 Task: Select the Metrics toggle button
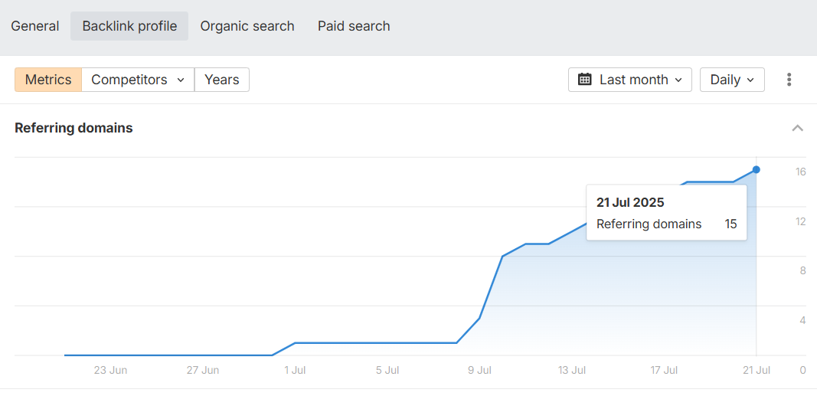coord(48,80)
